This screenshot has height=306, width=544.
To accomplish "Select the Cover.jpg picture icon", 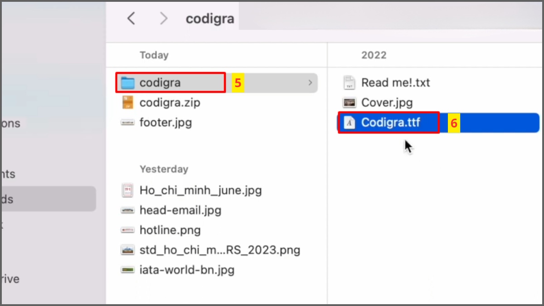I will point(349,102).
